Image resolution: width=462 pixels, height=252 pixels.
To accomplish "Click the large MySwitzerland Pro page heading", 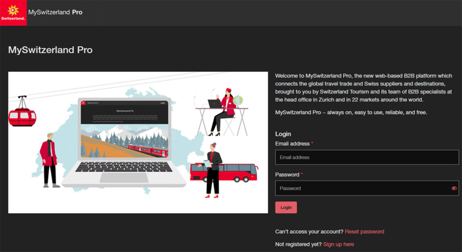I will pyautogui.click(x=51, y=50).
